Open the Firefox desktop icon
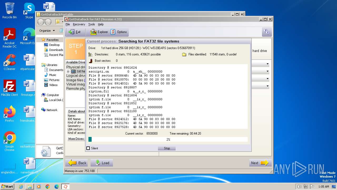The image size is (337, 190). pos(9,114)
